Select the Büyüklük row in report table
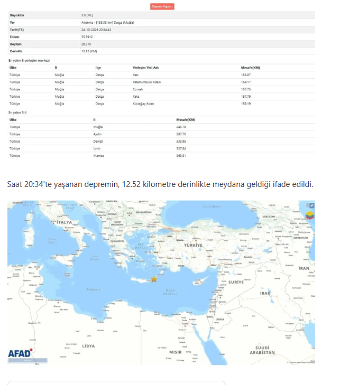349x385 pixels. click(162, 15)
